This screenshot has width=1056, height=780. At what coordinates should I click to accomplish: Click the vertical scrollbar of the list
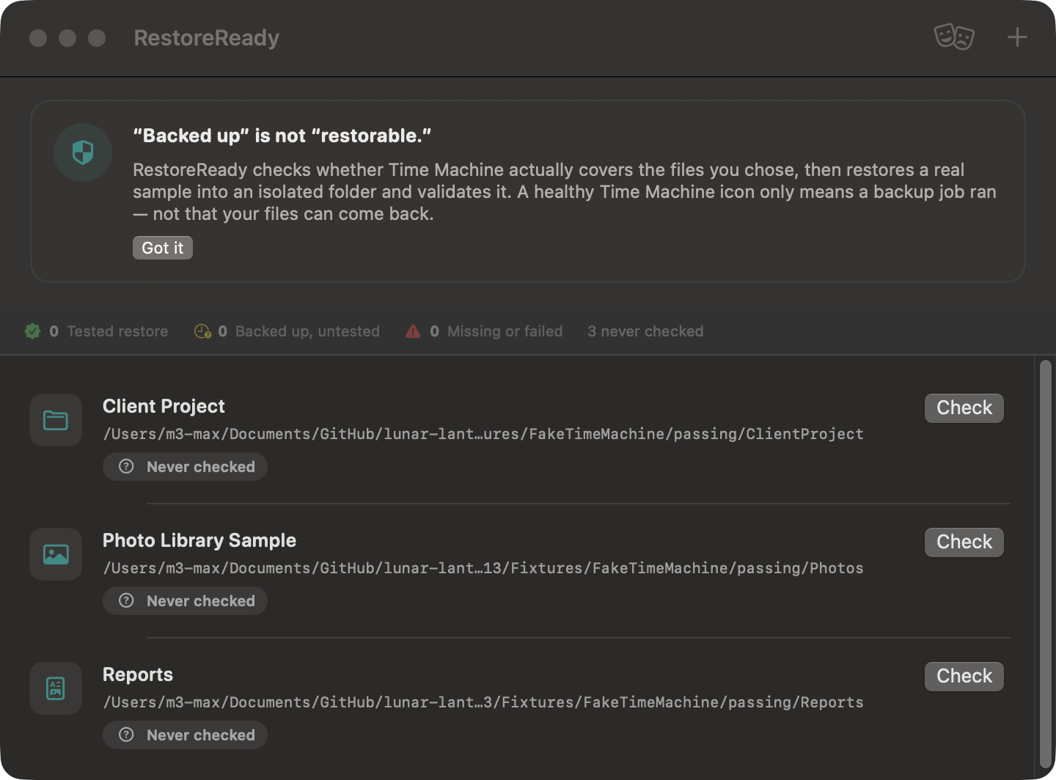tap(1046, 564)
